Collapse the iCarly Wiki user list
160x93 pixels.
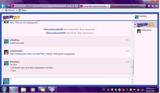135,24
